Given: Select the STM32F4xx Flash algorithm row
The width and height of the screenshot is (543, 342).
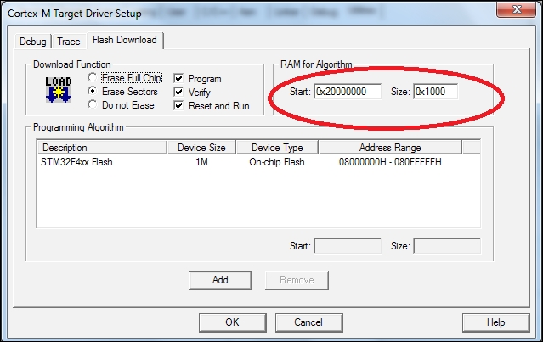Looking at the screenshot, I should (x=77, y=161).
